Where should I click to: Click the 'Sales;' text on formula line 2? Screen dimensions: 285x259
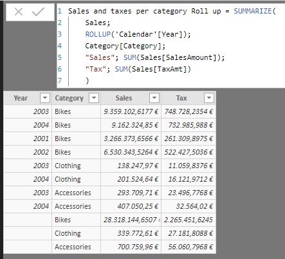98,23
